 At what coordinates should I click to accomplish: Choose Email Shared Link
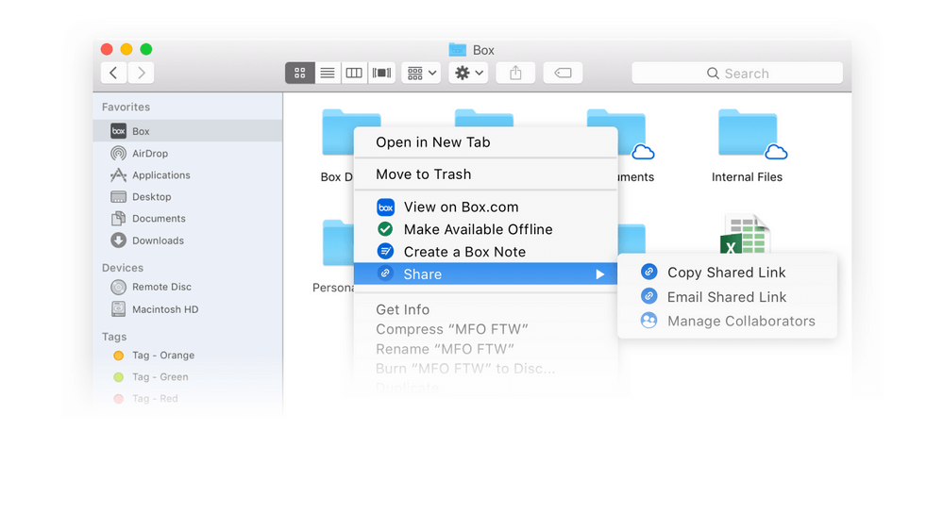727,297
